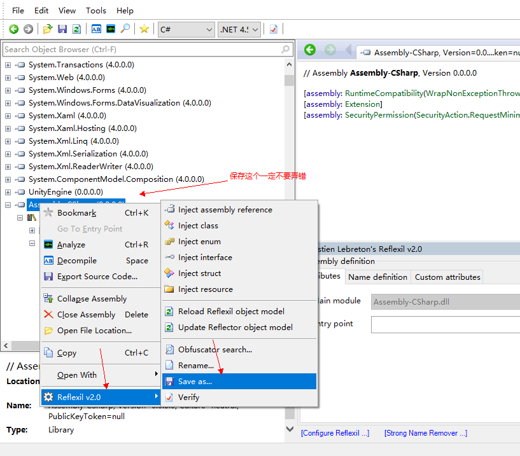This screenshot has width=520, height=456.
Task: Click the green back arrow in toolbar
Action: click(x=13, y=29)
